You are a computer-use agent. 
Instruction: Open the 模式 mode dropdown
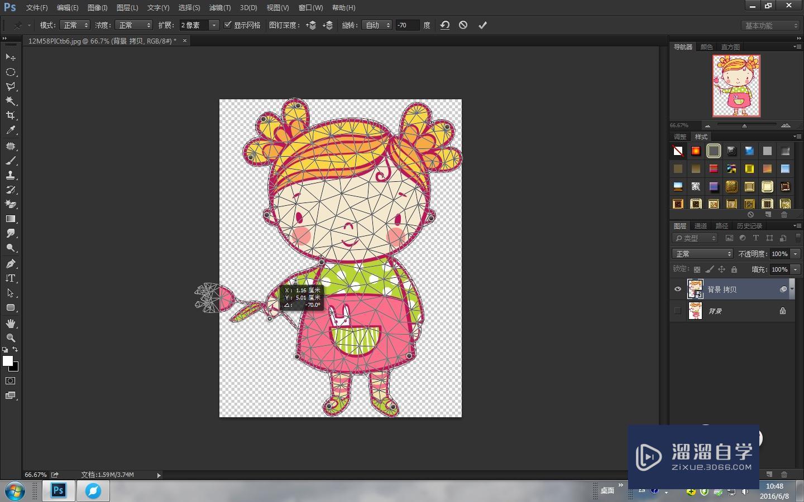tap(75, 25)
